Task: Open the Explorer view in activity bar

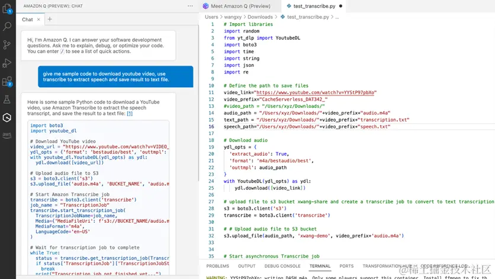Action: point(7,8)
